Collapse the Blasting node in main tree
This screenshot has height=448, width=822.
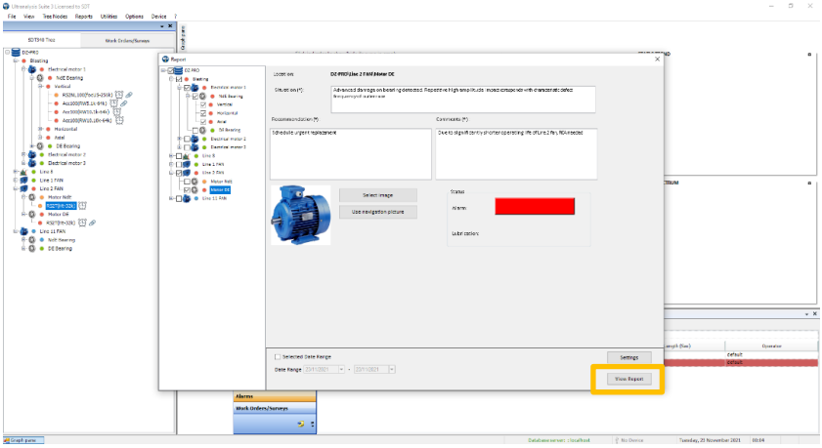[x=16, y=61]
